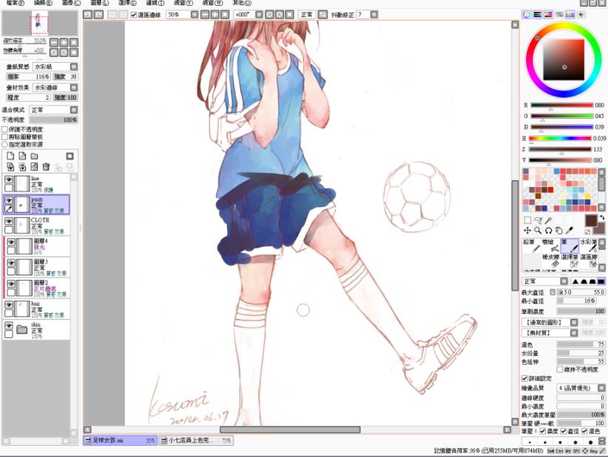Choose the eyedropper color picker tool
The image size is (608, 457).
(570, 230)
